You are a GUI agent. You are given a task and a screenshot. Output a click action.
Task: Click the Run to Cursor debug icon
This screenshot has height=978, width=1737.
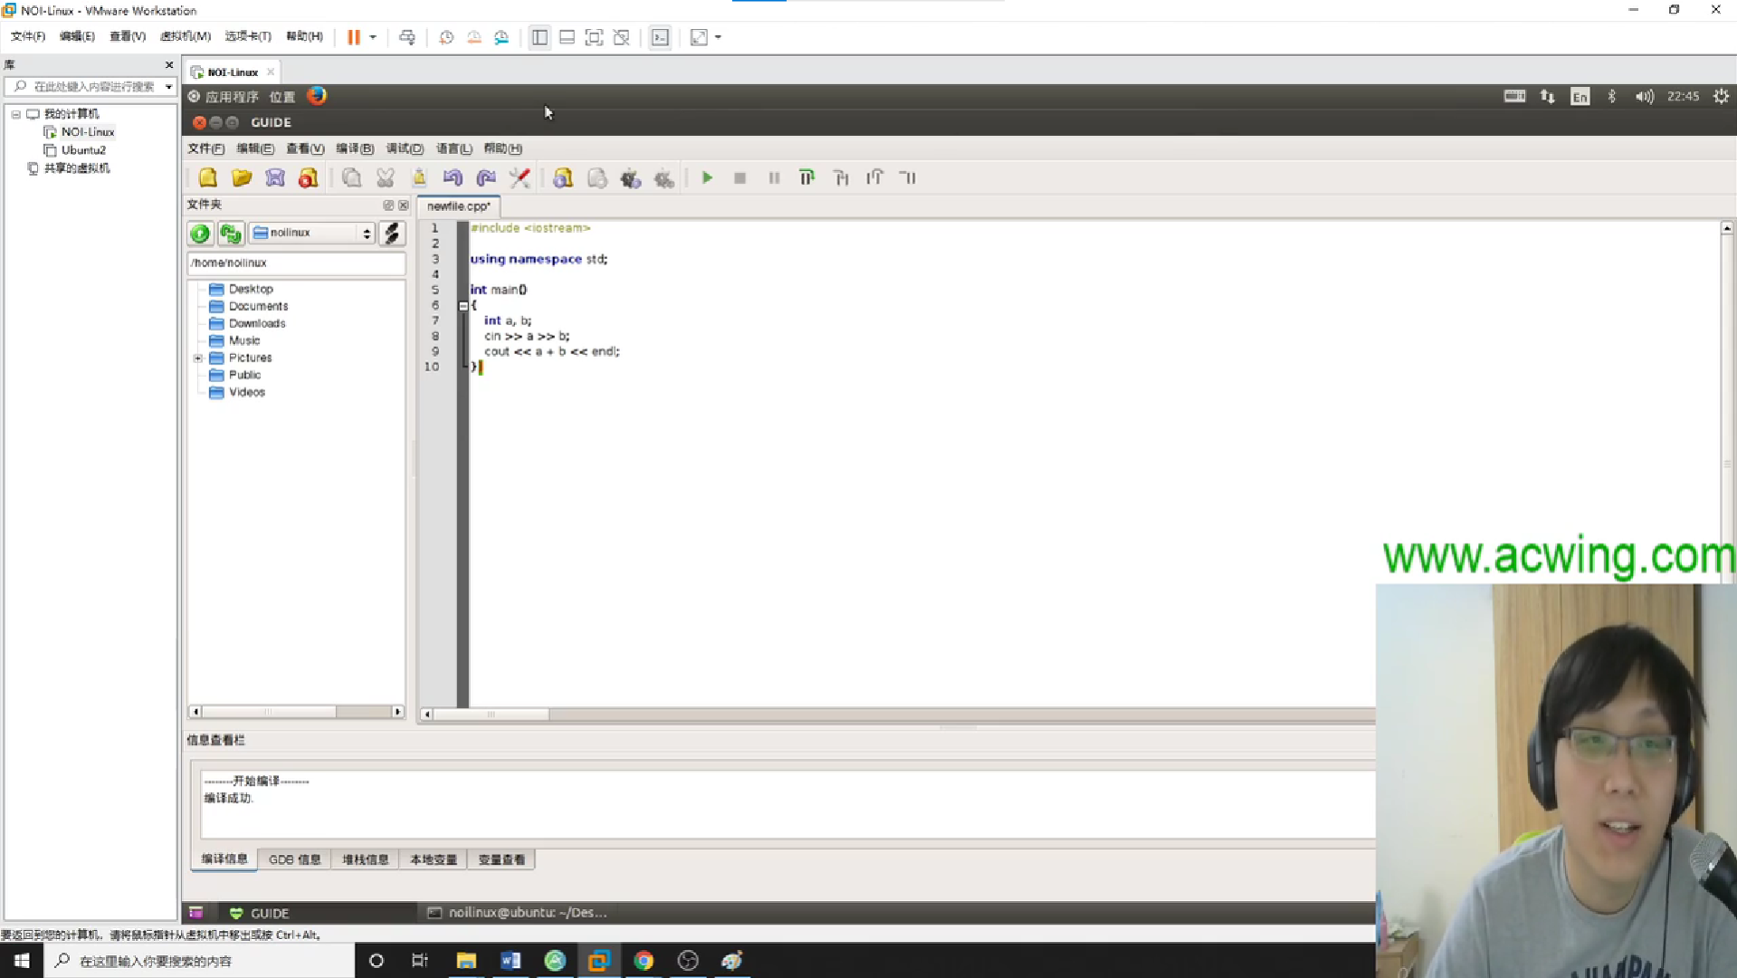tap(908, 178)
